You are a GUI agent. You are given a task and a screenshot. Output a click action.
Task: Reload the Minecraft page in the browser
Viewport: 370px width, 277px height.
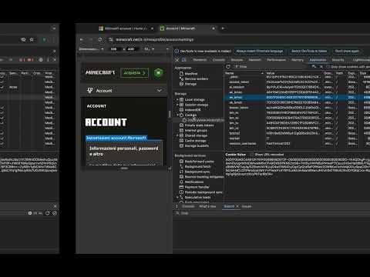[100, 39]
